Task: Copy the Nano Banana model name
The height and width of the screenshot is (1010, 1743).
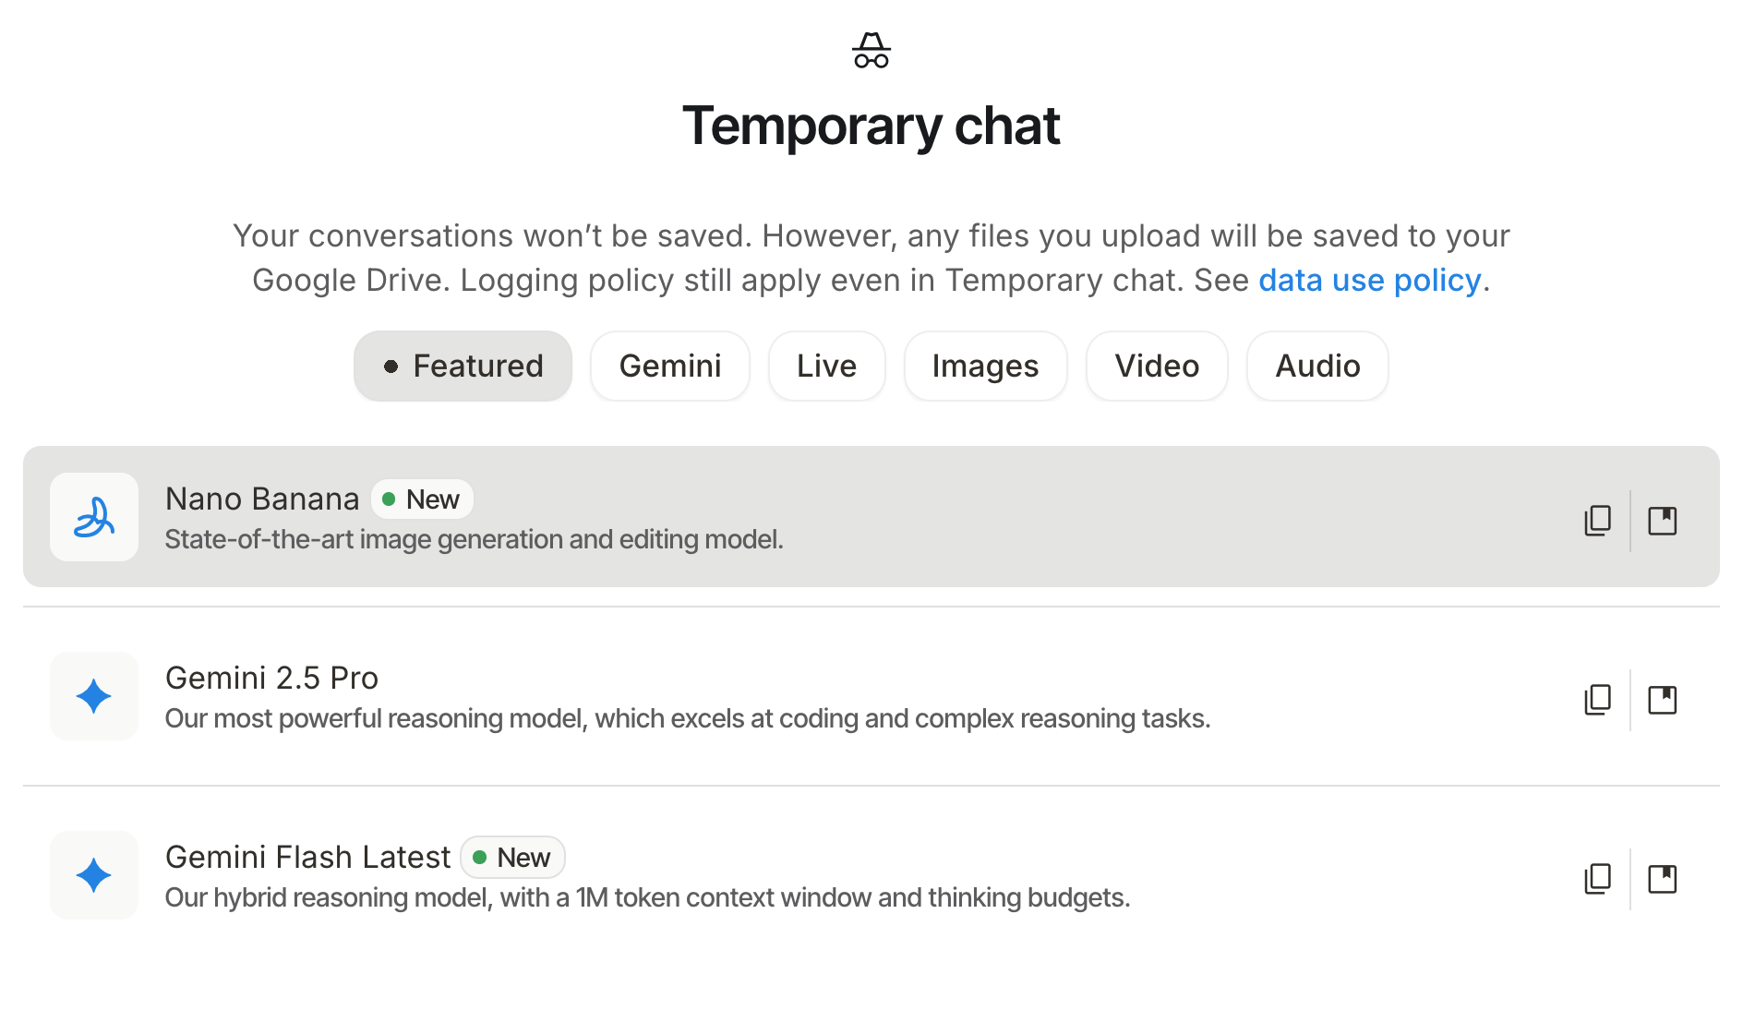Action: click(x=1597, y=521)
